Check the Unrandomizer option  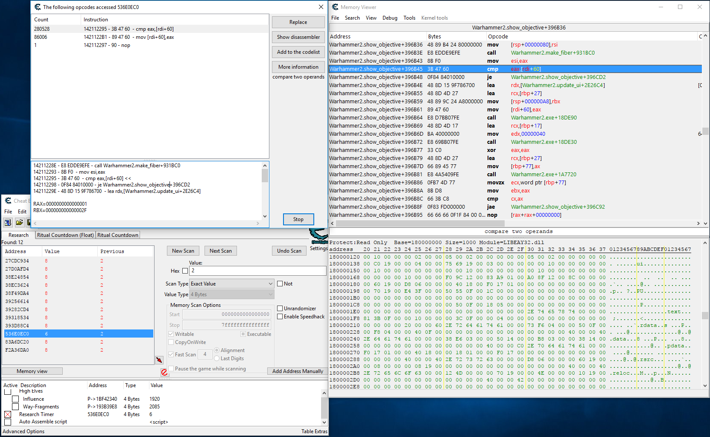tap(280, 309)
